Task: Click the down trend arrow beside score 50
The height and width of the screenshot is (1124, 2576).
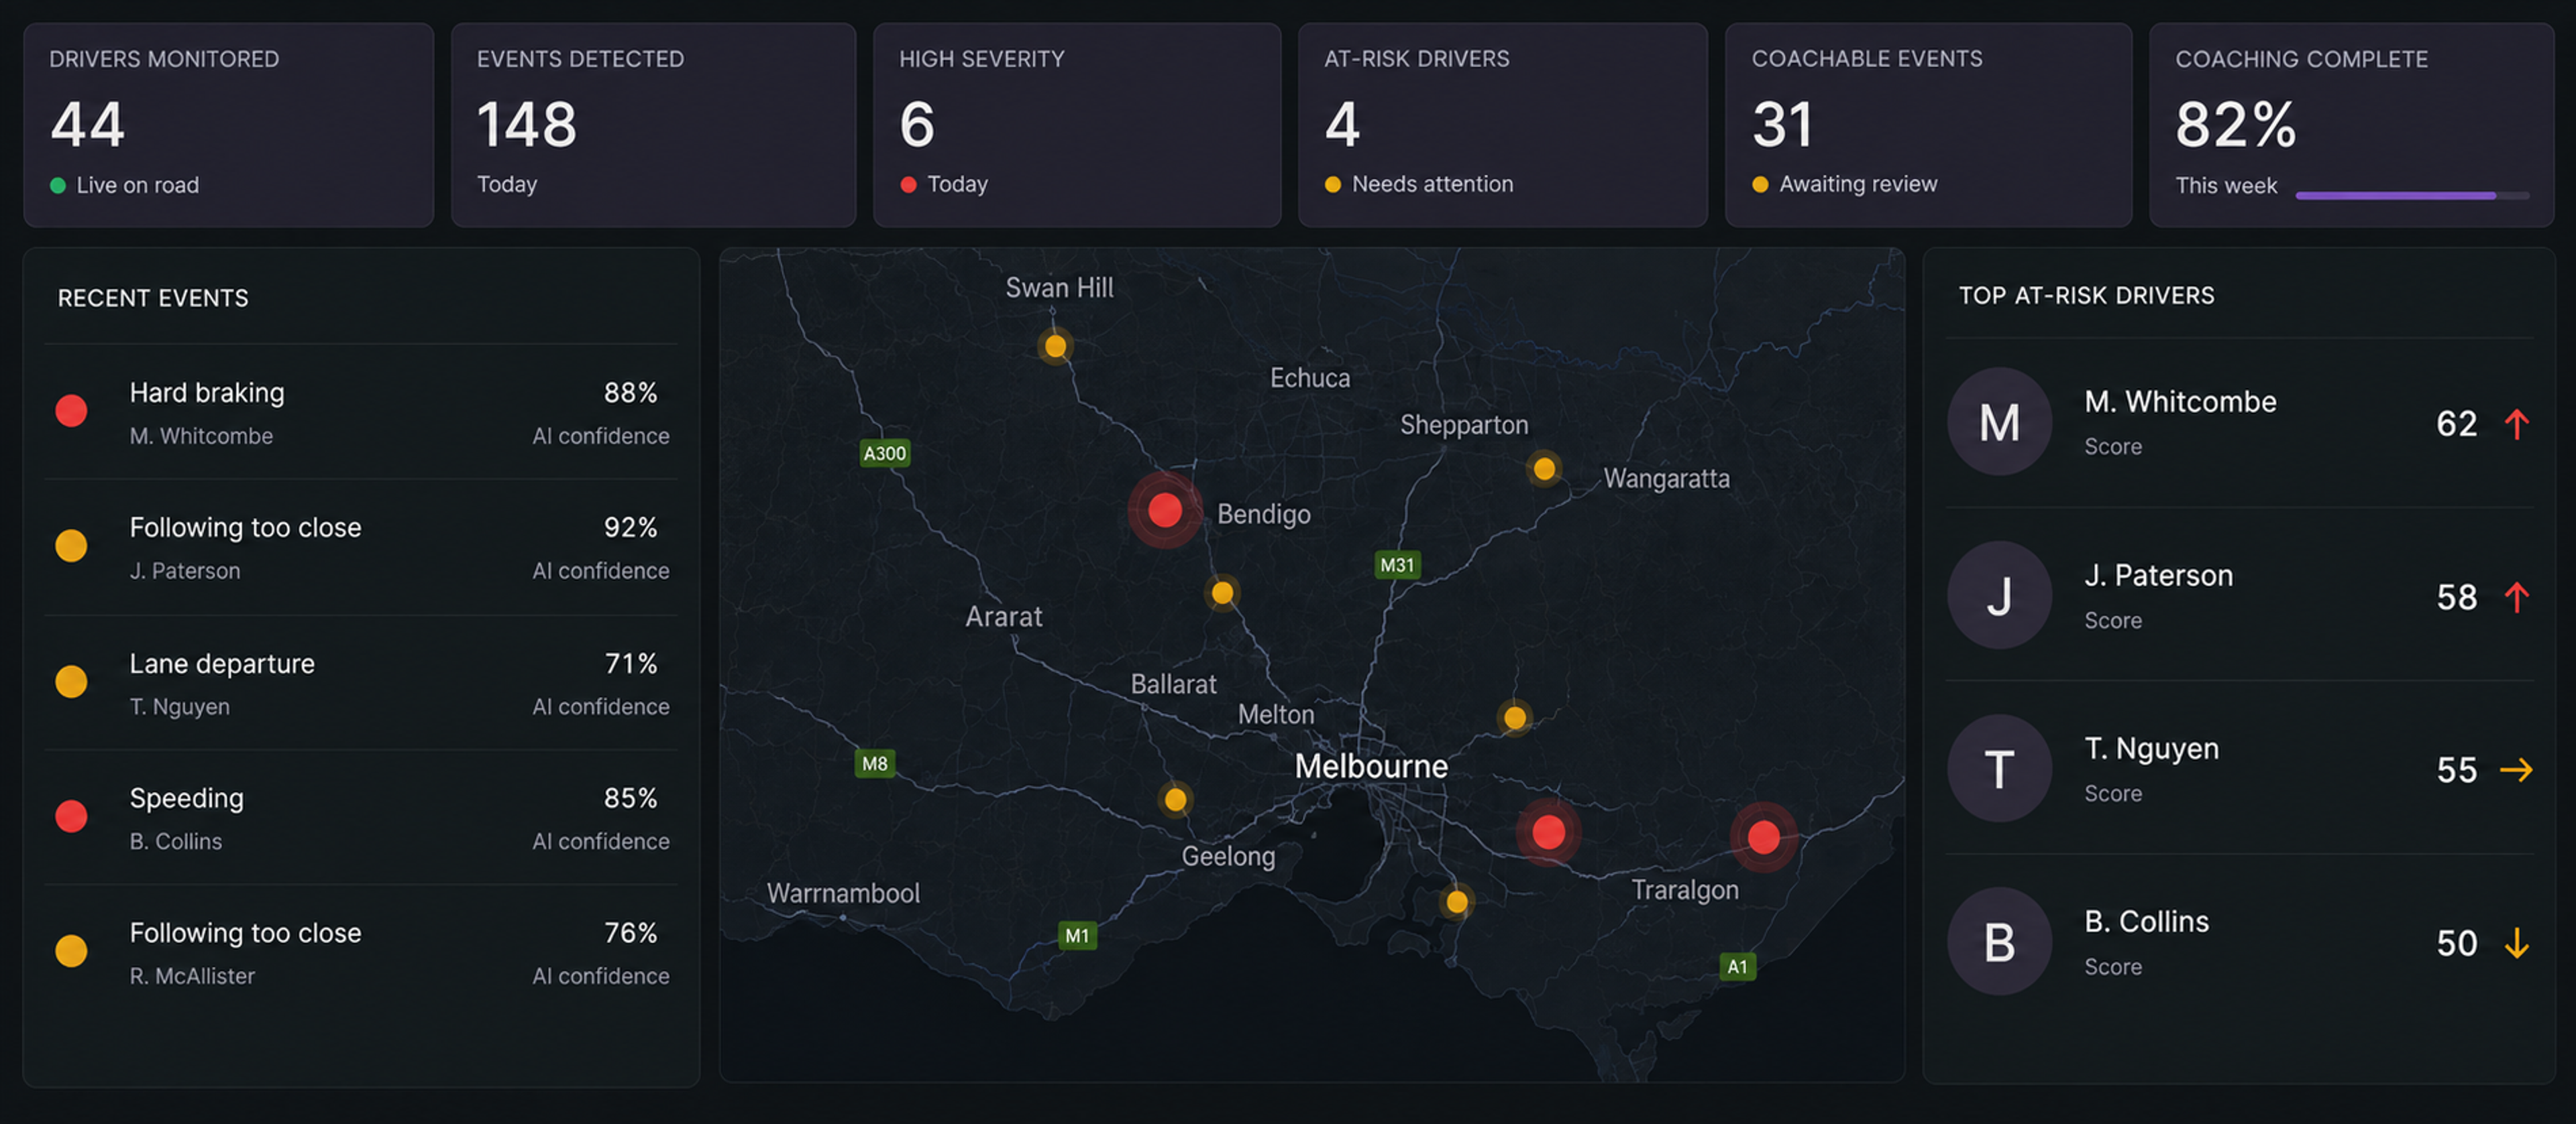Action: 2516,942
